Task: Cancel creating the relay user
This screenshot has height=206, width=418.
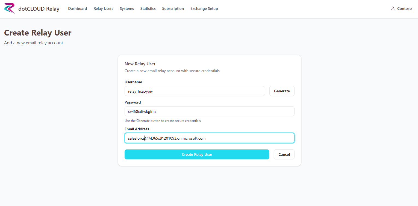Action: click(x=284, y=154)
